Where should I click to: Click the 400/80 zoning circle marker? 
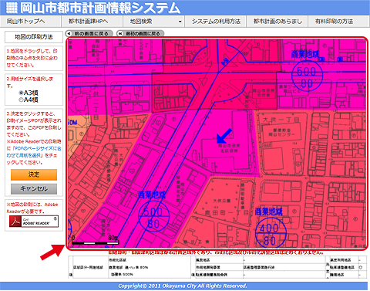[x=271, y=233]
